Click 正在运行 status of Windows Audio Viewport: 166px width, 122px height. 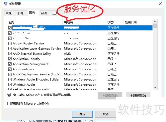[x=114, y=85]
